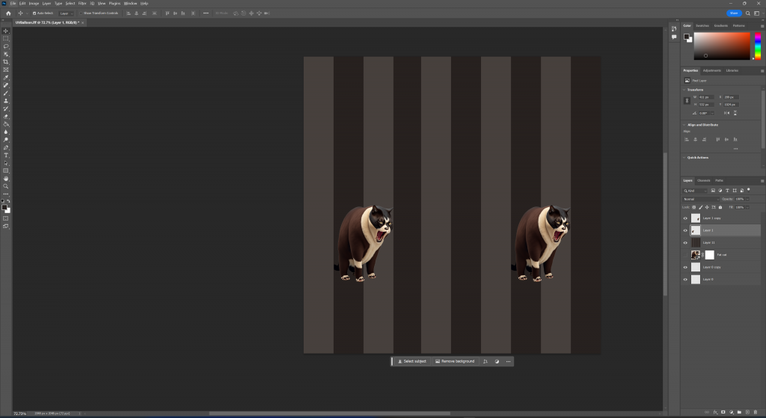Click the Share button
This screenshot has width=766, height=418.
pos(734,13)
